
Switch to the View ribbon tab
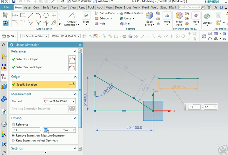(73, 8)
